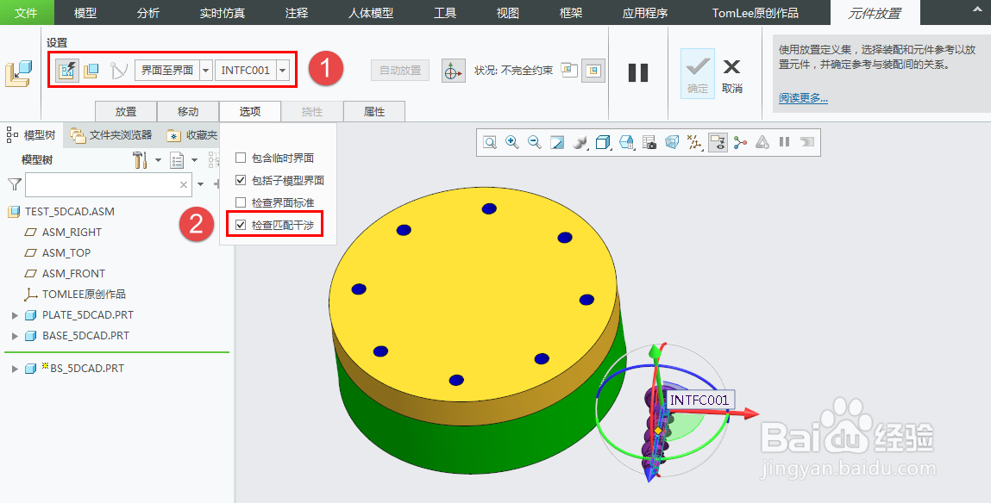
Task: Switch to the 注释 ribbon tab
Action: pyautogui.click(x=296, y=13)
